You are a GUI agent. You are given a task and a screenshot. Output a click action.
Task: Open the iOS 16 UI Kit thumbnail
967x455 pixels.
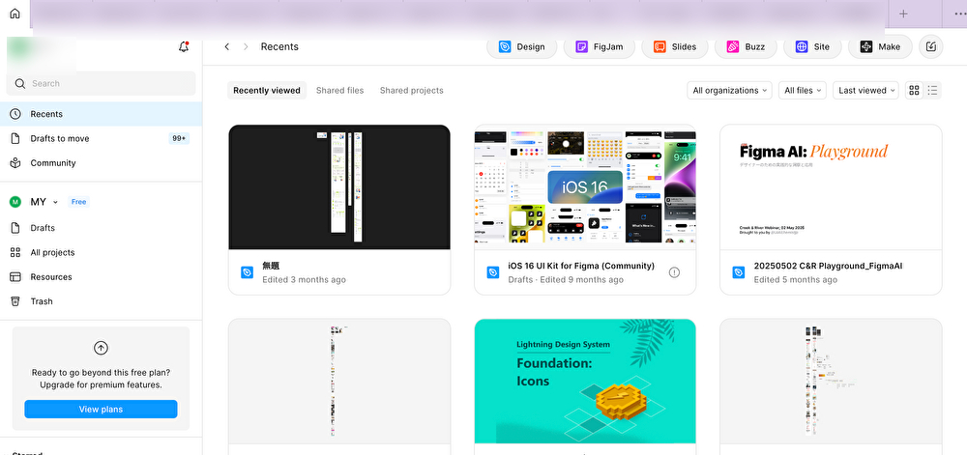[x=585, y=187]
